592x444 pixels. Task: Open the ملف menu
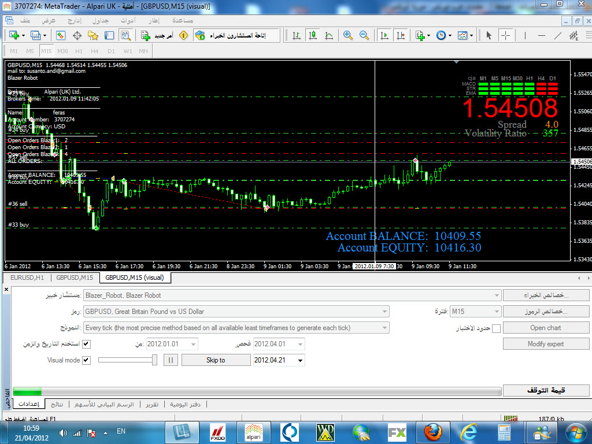25,20
